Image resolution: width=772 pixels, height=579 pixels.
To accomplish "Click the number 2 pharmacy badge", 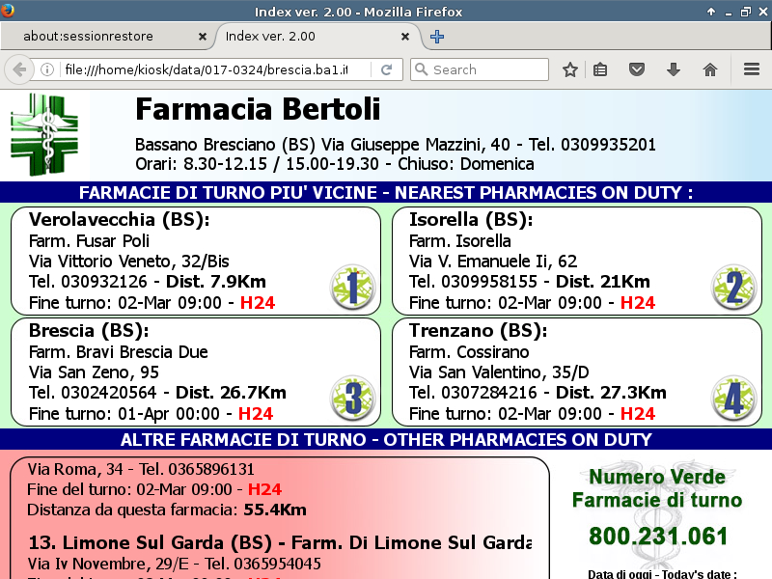I will [733, 287].
